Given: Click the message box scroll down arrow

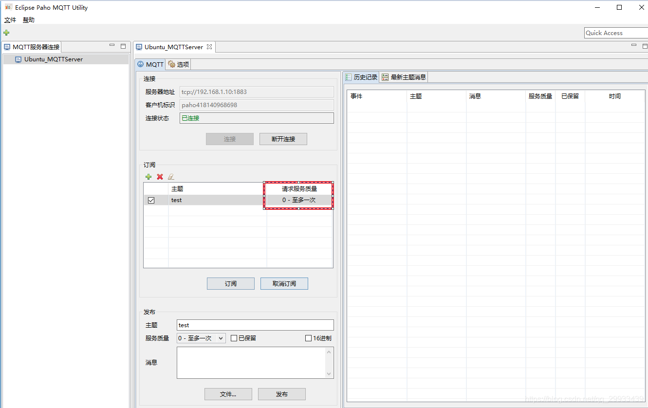Looking at the screenshot, I should pos(329,373).
